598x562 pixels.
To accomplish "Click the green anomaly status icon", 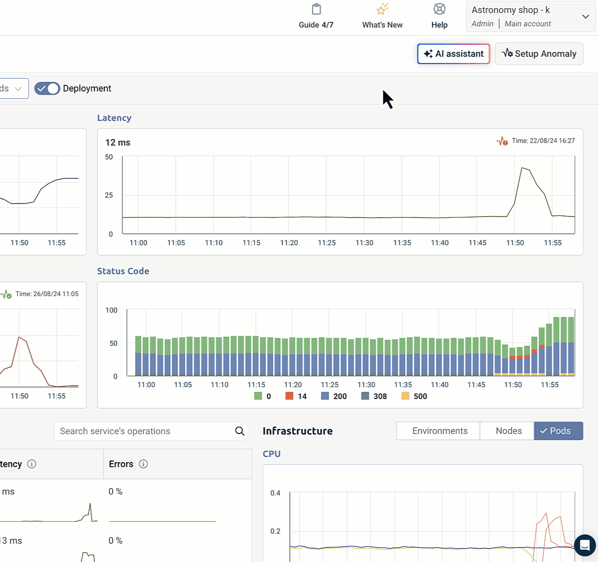I will (x=6, y=294).
